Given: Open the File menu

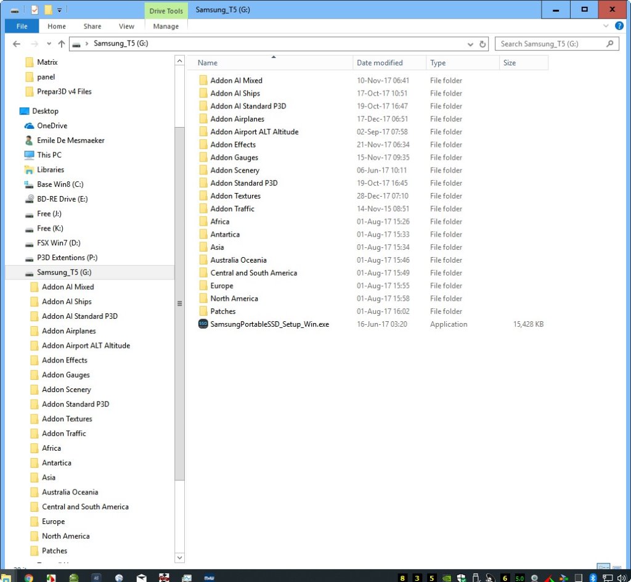Looking at the screenshot, I should point(22,27).
